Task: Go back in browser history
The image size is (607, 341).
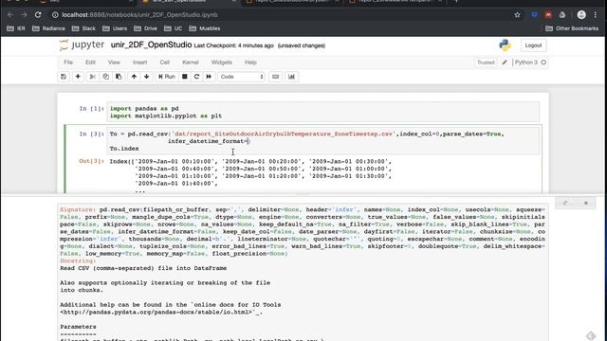Action: (10, 15)
